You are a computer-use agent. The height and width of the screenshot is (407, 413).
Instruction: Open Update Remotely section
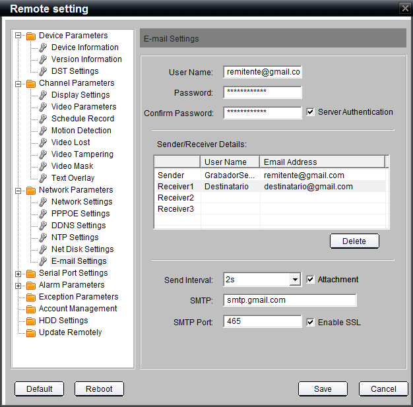point(71,332)
